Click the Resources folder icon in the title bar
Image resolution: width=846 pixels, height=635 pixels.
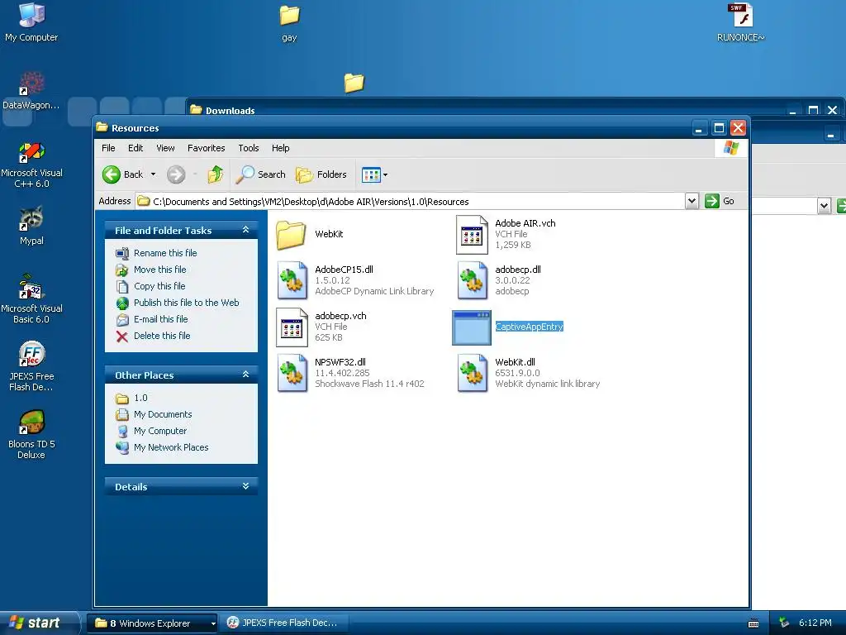pos(102,127)
